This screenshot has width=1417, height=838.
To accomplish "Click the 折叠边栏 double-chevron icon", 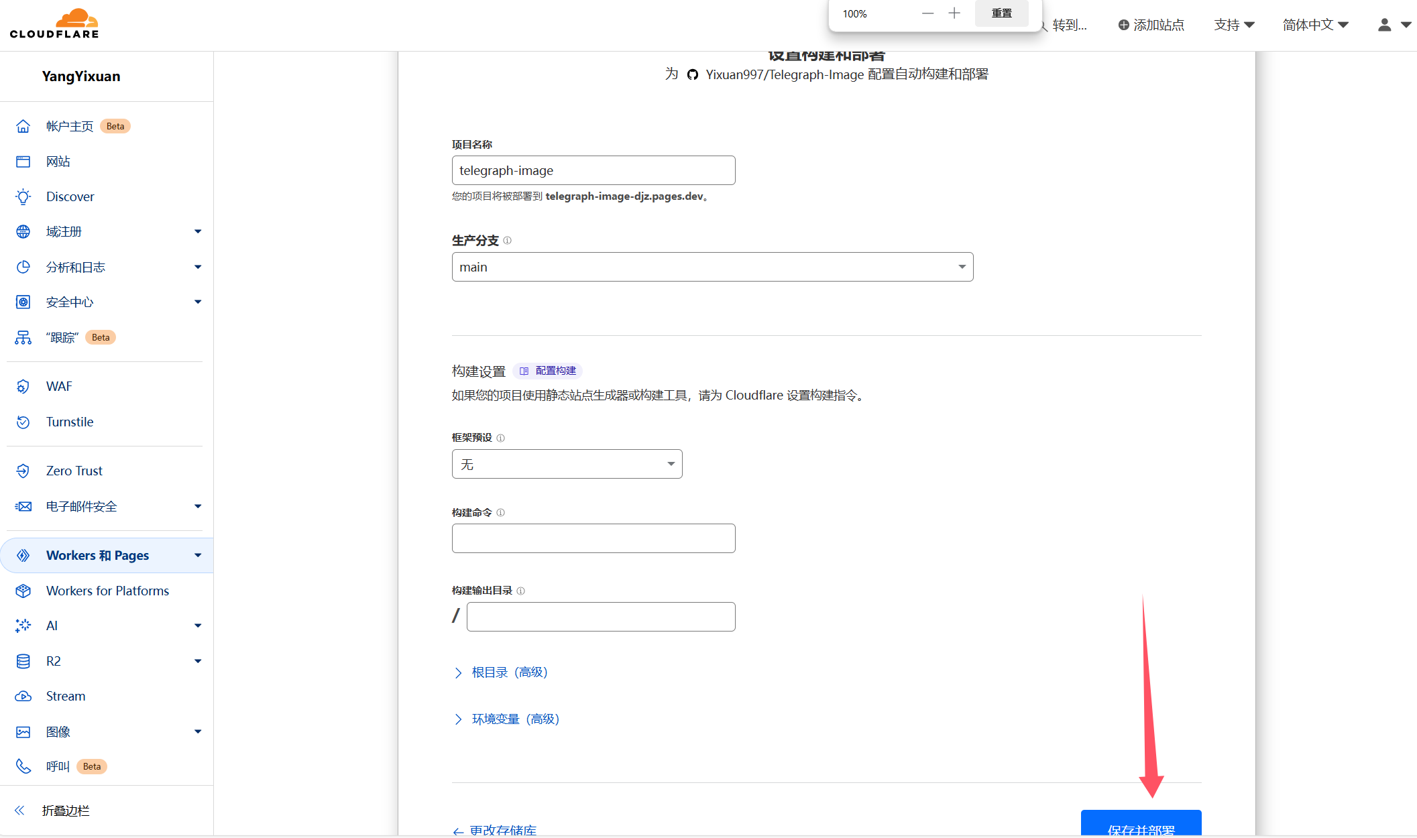I will 20,811.
